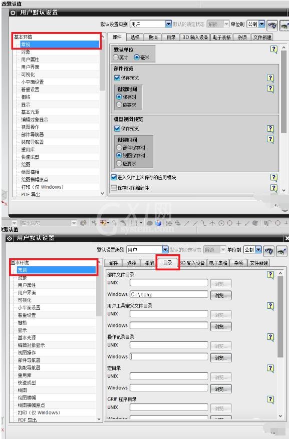Click Windows path field under 操作记录目录

click(x=169, y=356)
